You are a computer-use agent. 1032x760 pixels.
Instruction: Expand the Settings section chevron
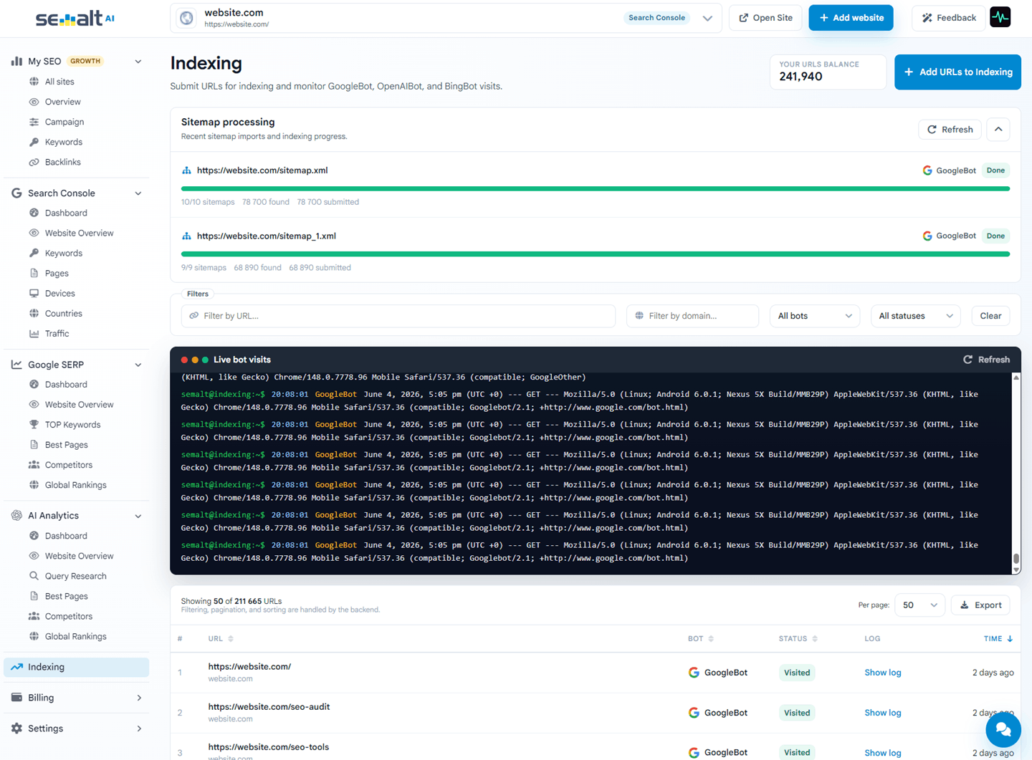139,728
